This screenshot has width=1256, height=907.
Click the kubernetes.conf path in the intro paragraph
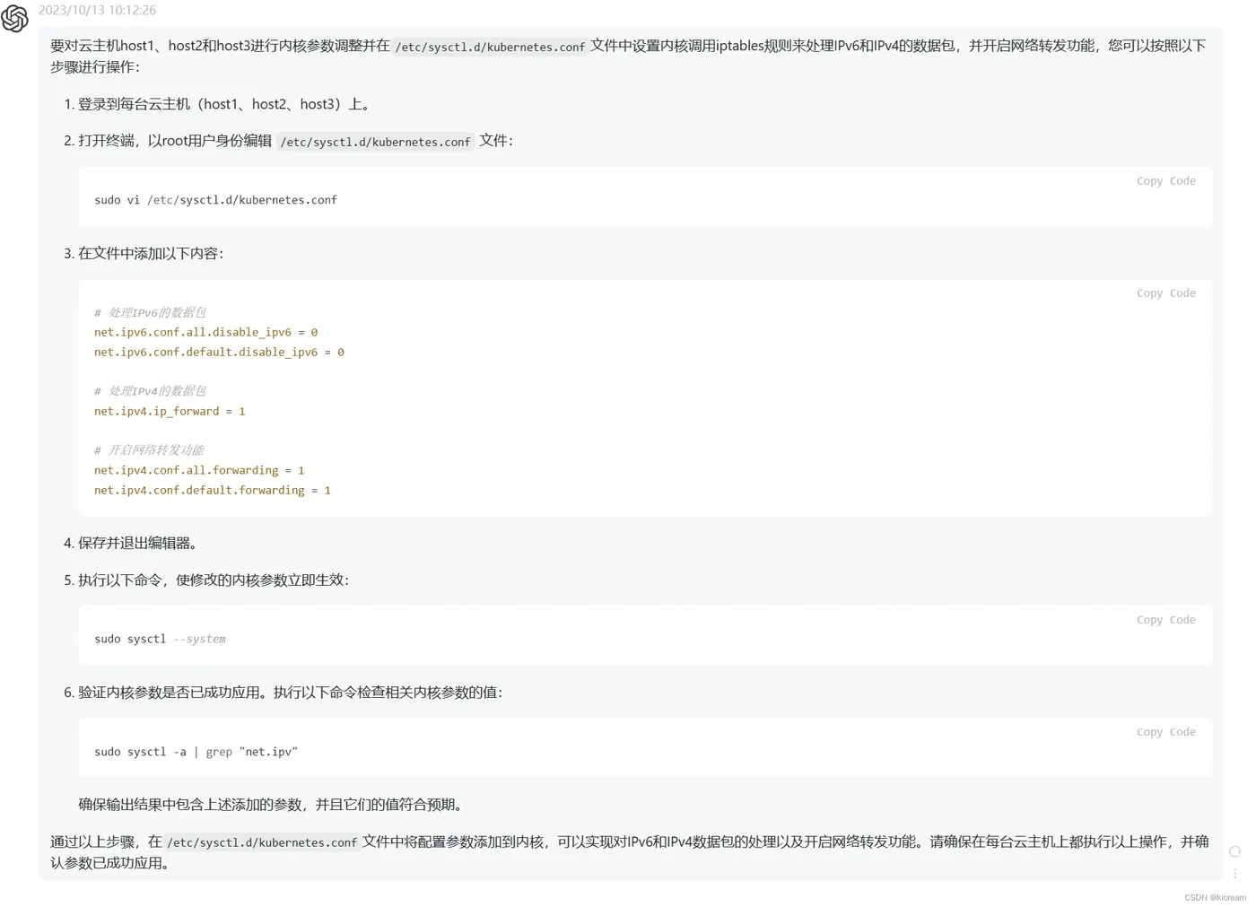[490, 47]
